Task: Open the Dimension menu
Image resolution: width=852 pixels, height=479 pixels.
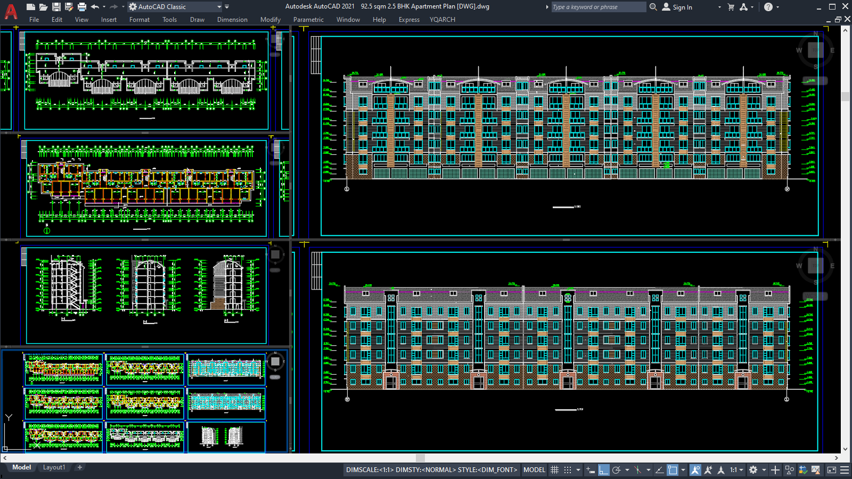Action: 232,20
